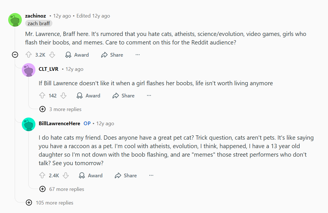
Task: Downvote BillLawrenceHere's reply
Action: (x=66, y=176)
